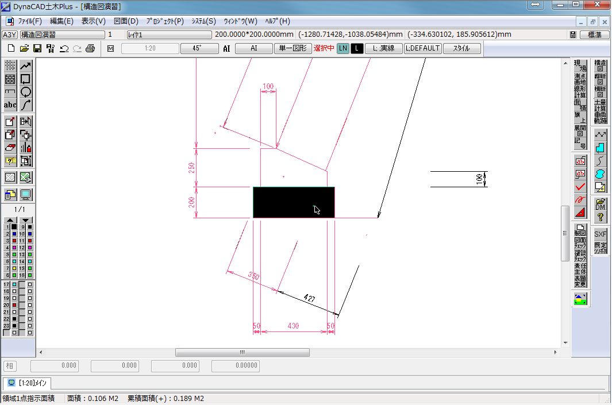Open the L;実線 line type selector

(384, 48)
